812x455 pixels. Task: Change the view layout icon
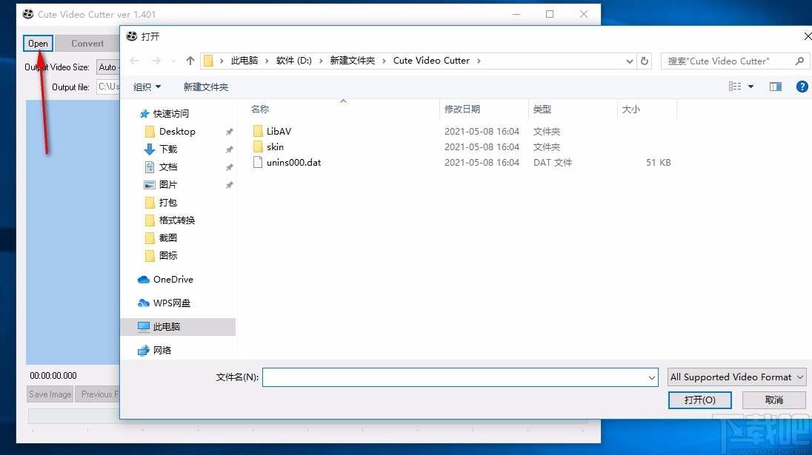(x=735, y=87)
